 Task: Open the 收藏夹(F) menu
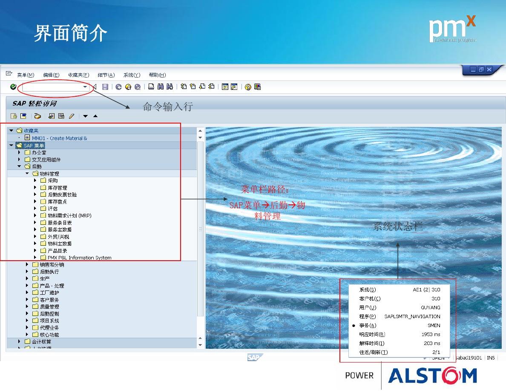coord(79,75)
